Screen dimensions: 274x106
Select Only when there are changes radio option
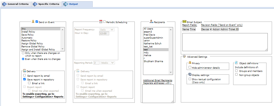(x=23, y=53)
